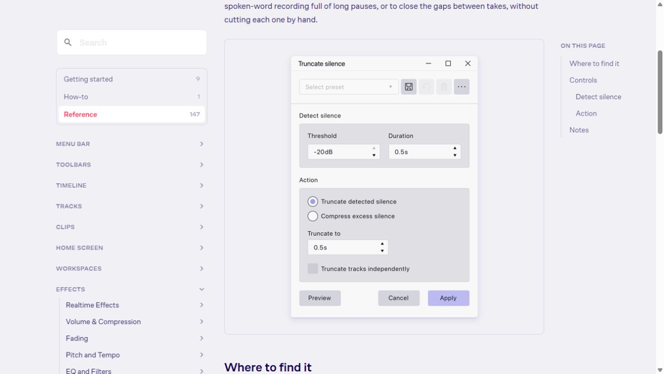Click the save preset floppy disk icon
Viewport: 664px width, 374px height.
[x=408, y=87]
